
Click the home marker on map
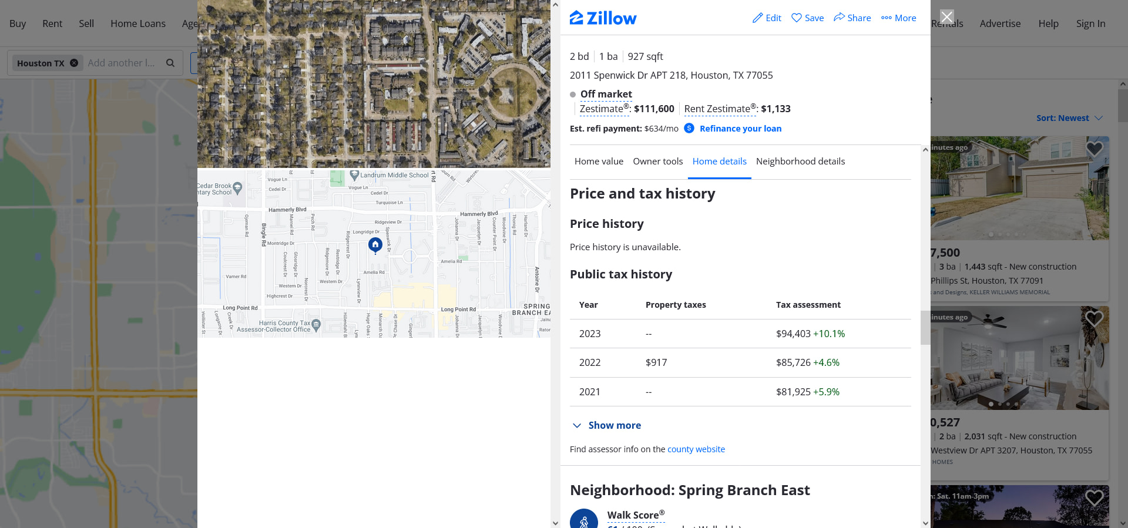pyautogui.click(x=375, y=244)
